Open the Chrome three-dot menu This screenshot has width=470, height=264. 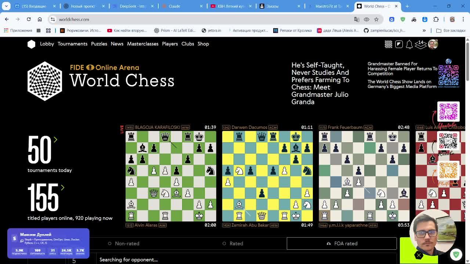[463, 19]
